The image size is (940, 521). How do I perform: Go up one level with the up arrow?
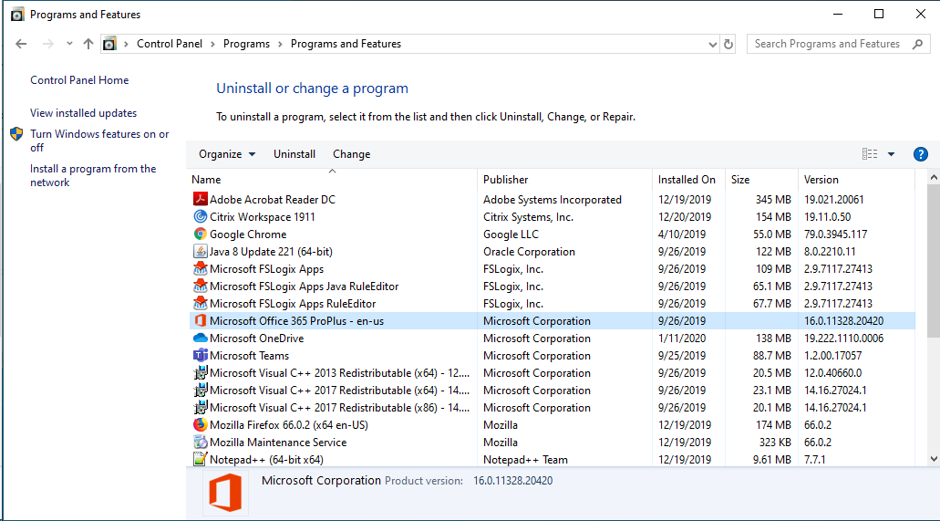[x=88, y=44]
